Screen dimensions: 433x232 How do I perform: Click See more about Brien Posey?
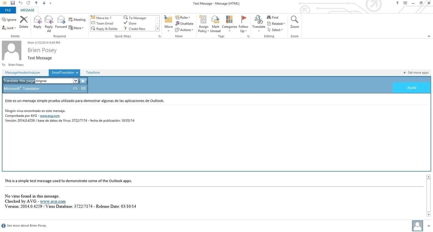point(27,226)
